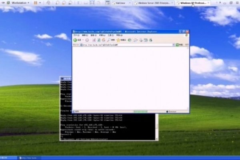This screenshot has width=240, height=160.
Task: Take a snapshot of the virtual machine
Action: click(x=57, y=3)
